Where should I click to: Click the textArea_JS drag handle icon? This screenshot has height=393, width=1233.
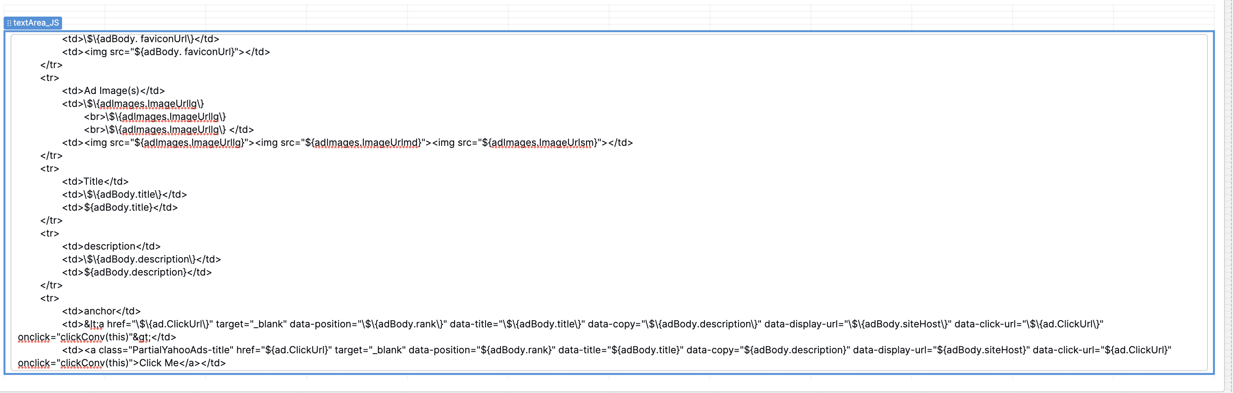[x=9, y=23]
